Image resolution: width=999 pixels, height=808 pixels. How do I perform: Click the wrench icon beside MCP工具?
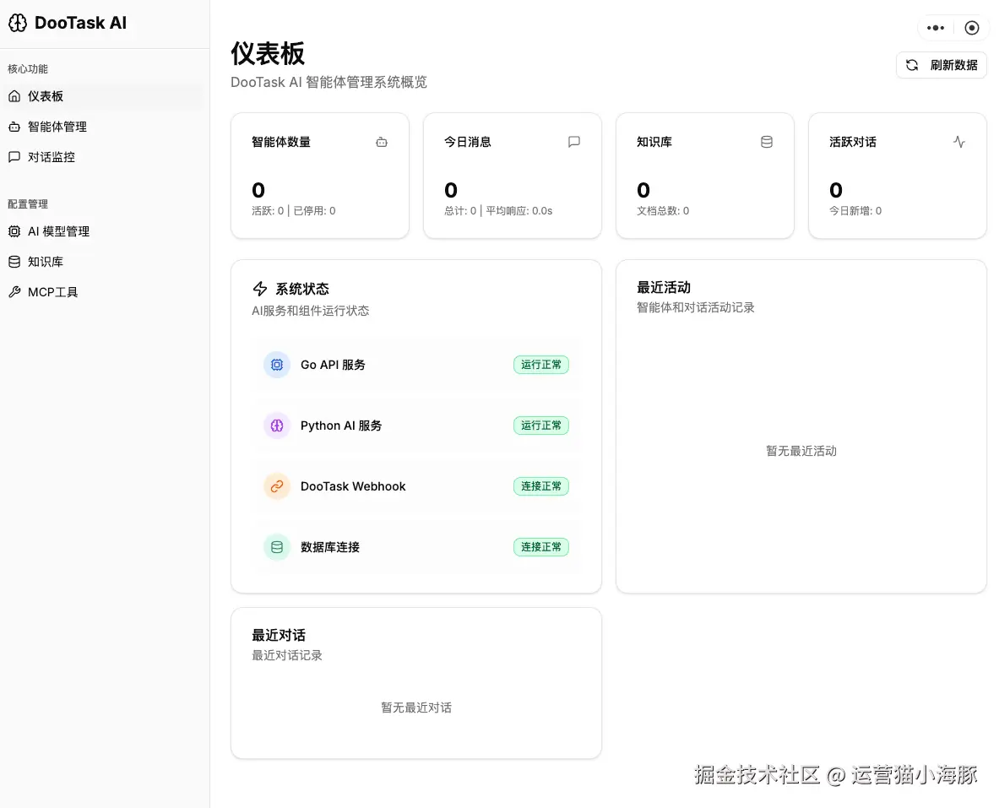(14, 292)
